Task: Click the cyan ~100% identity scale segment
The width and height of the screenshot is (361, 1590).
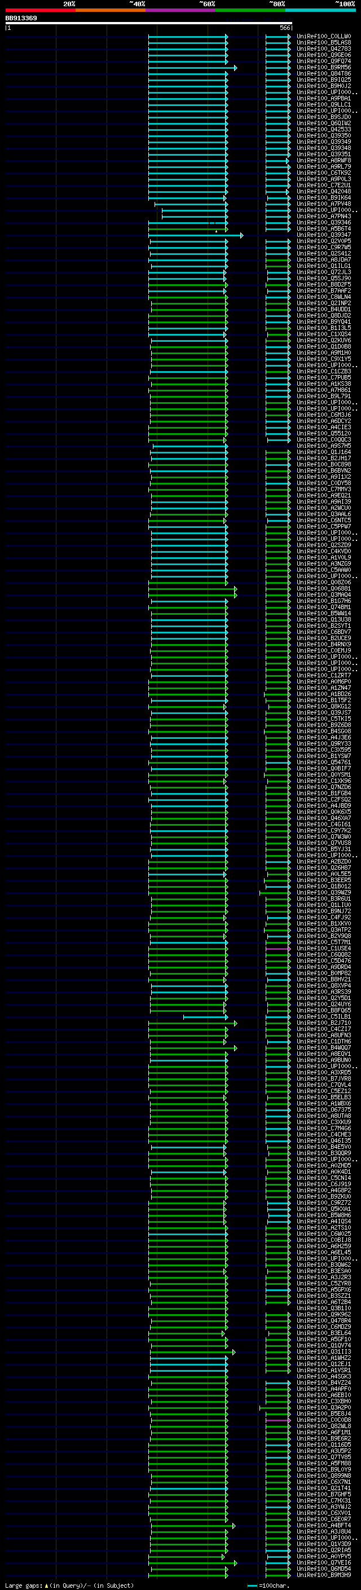Action: click(321, 10)
